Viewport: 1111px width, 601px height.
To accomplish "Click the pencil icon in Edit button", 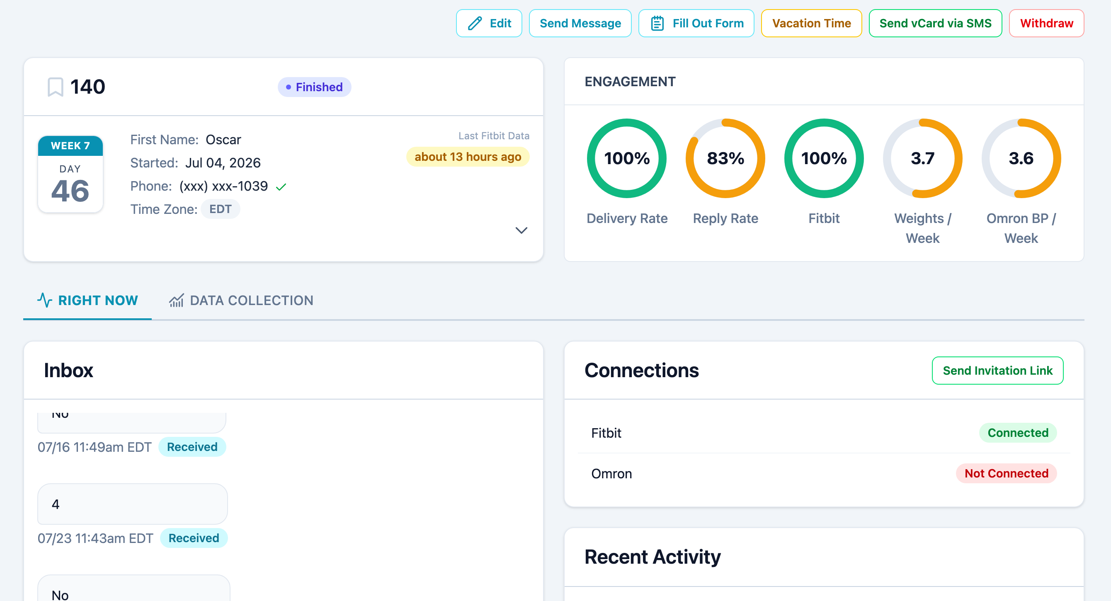I will [x=475, y=23].
